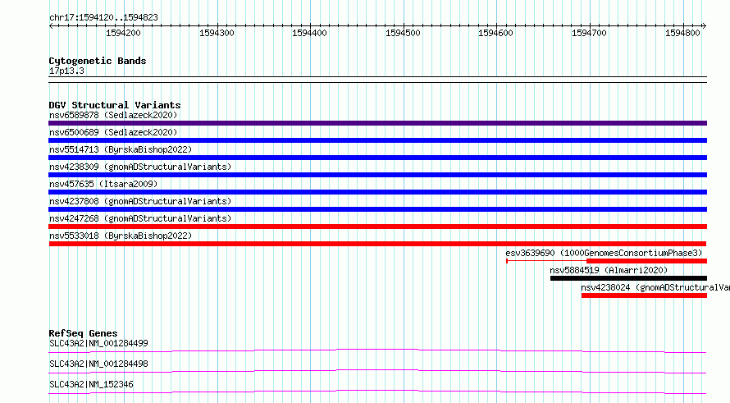The width and height of the screenshot is (730, 403).
Task: Open esv3639690 (1000GenomesConsortiumPhase3) label
Action: click(604, 253)
